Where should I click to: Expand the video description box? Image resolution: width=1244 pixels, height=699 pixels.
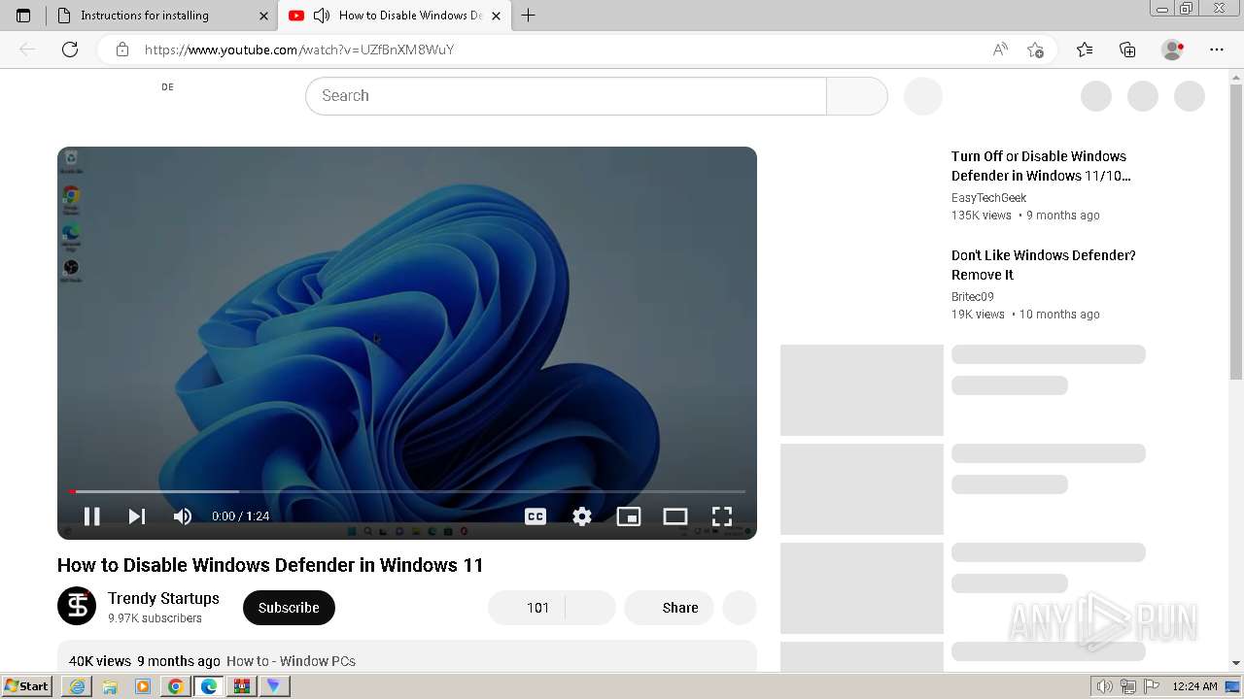tap(407, 655)
